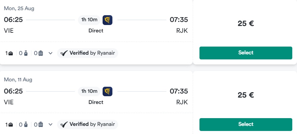Click verified checkmark icon on 11 Aug flight
297x134 pixels.
coord(64,125)
